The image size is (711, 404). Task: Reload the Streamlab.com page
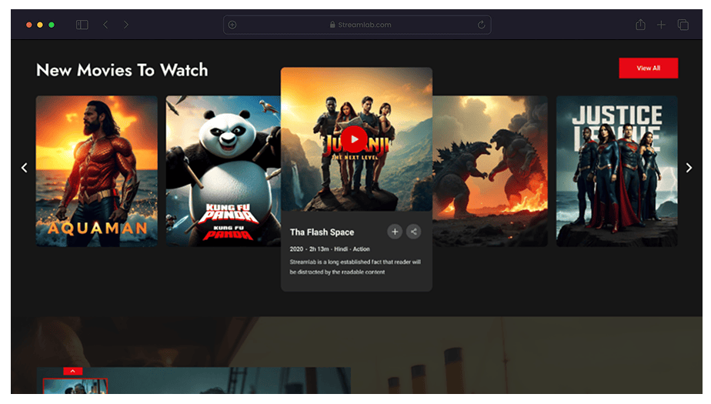click(x=482, y=25)
